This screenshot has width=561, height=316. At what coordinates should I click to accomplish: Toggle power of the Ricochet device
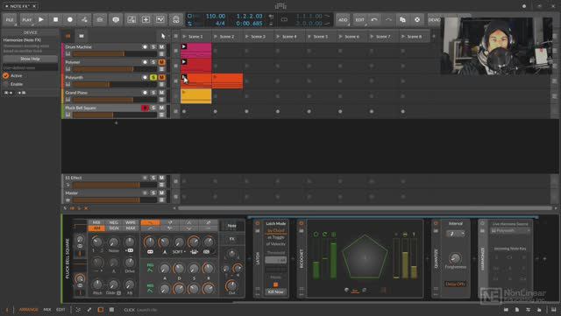coord(301,223)
